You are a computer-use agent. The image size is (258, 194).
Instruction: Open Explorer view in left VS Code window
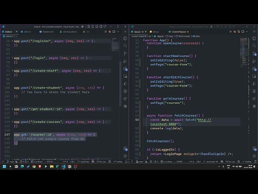[125, 38]
